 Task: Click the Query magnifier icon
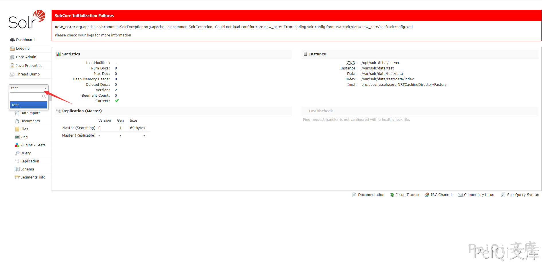pos(17,153)
